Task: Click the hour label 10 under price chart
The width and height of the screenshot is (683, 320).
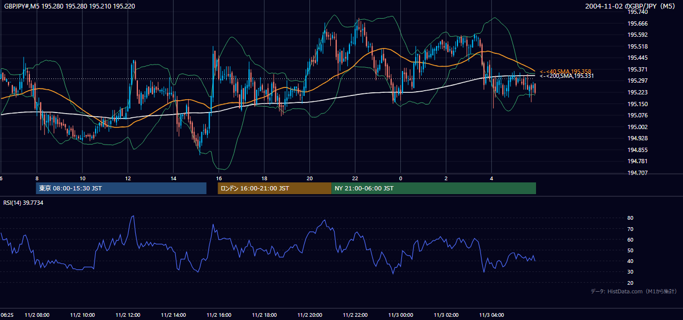Action: [x=82, y=178]
